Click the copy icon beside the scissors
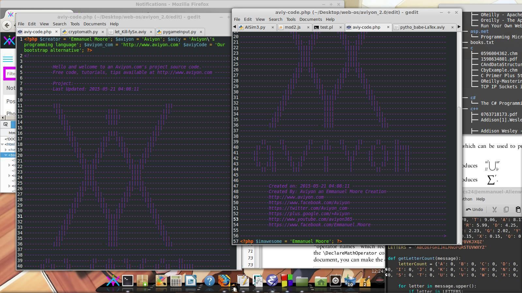This screenshot has height=293, width=522. 506,209
